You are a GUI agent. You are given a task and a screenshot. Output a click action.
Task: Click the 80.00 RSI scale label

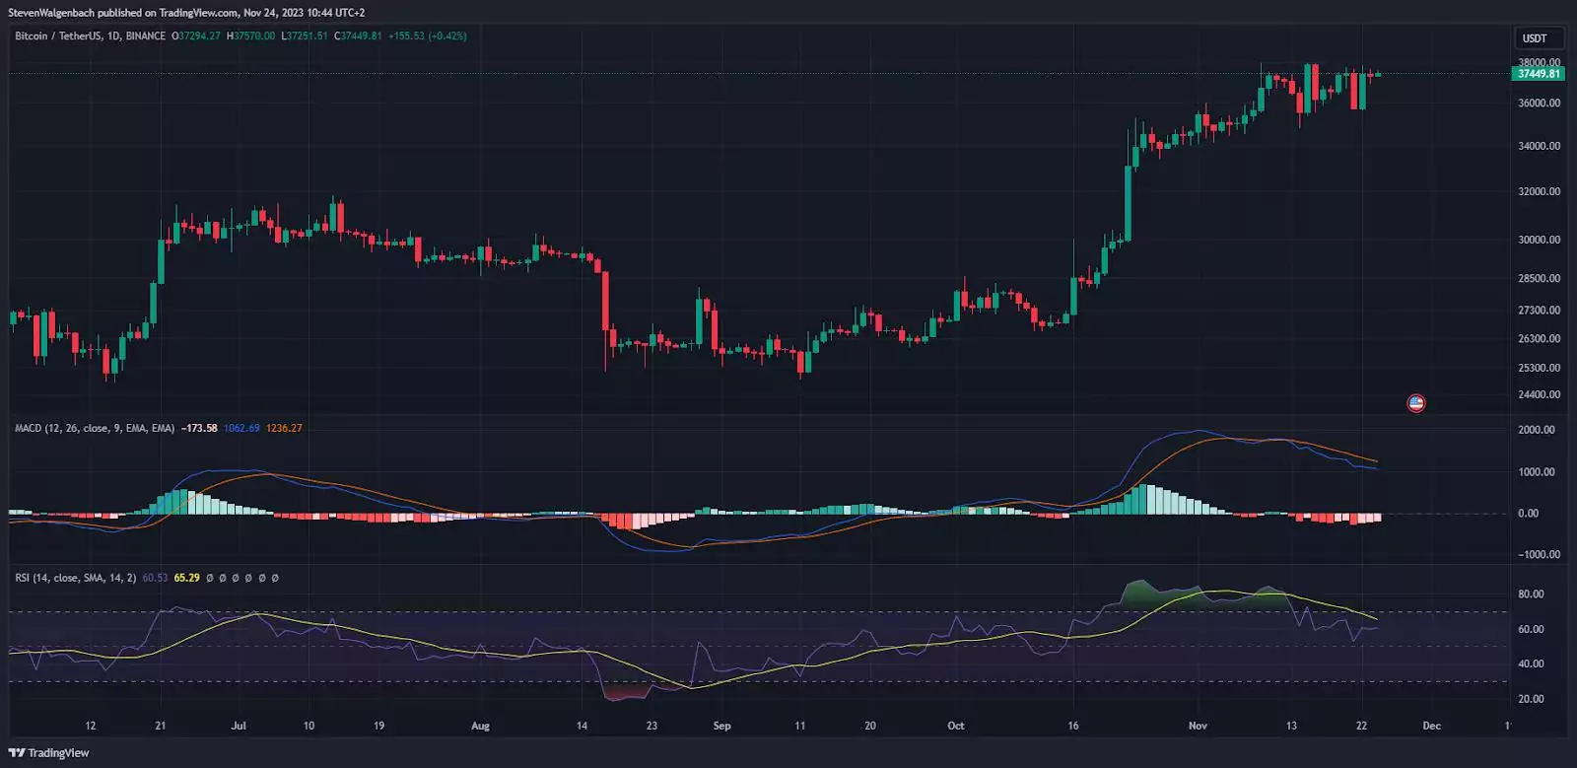point(1531,594)
